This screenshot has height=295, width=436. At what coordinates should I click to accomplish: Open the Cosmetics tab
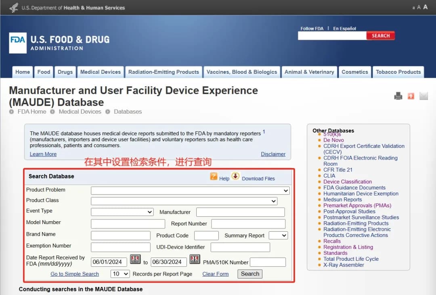[354, 72]
